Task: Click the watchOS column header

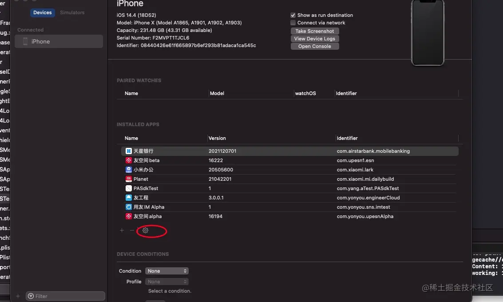Action: coord(305,93)
